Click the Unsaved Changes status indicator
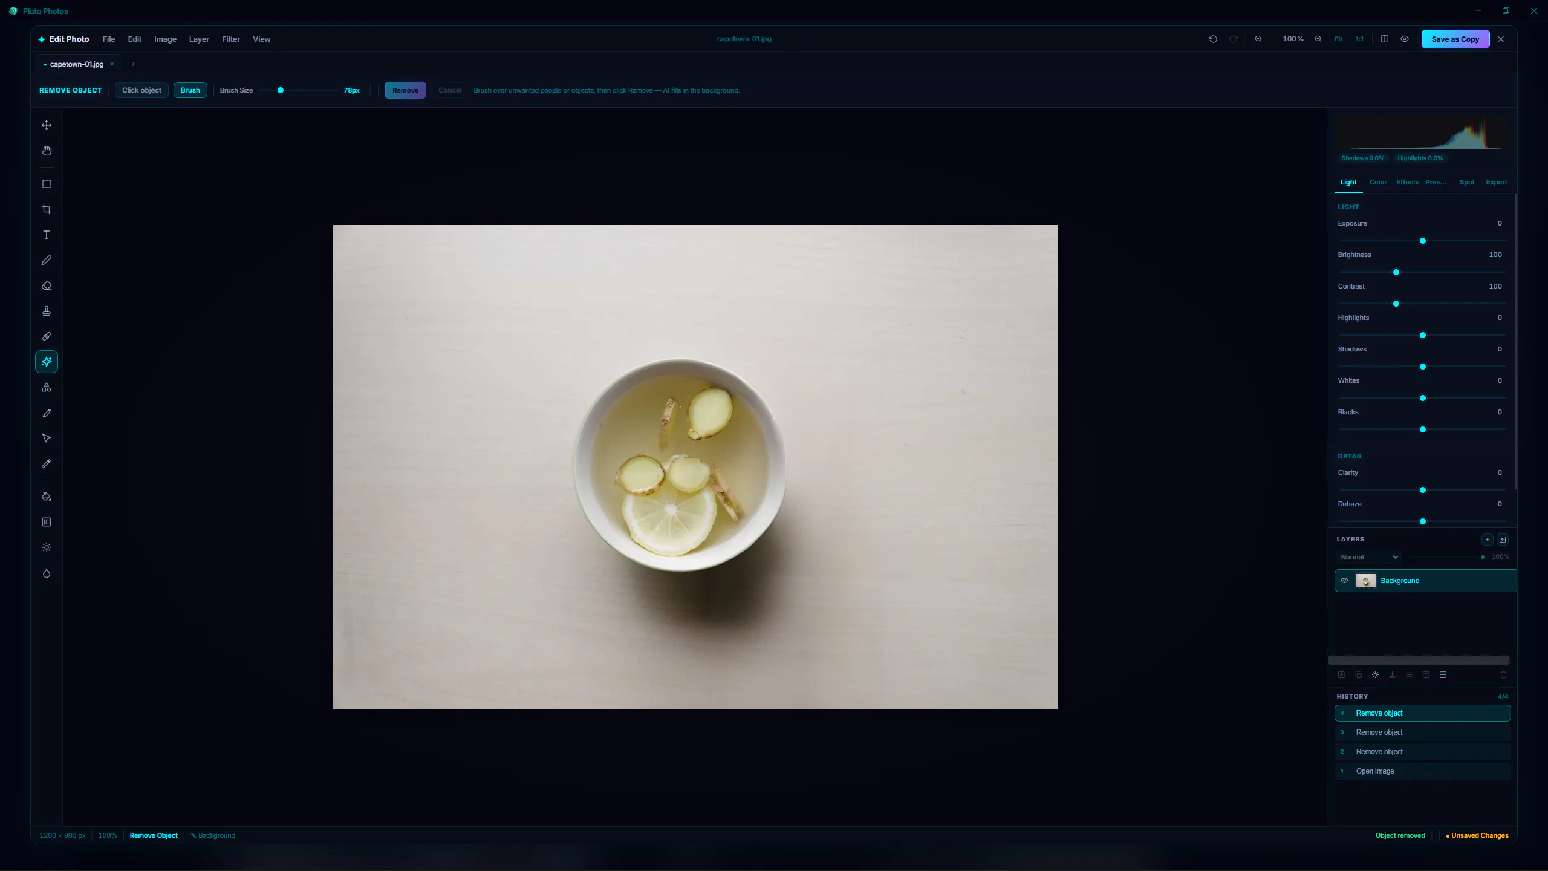Viewport: 1548px width, 871px height. [1477, 836]
